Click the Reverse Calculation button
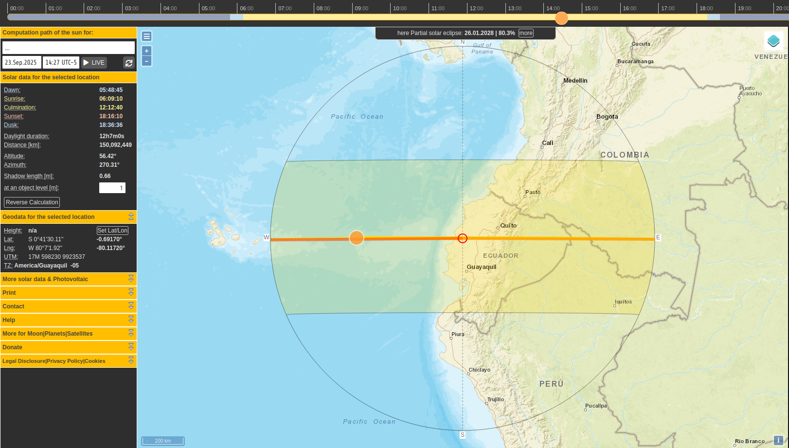 point(32,202)
